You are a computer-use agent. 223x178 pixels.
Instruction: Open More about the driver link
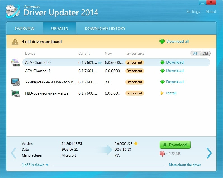185,165
